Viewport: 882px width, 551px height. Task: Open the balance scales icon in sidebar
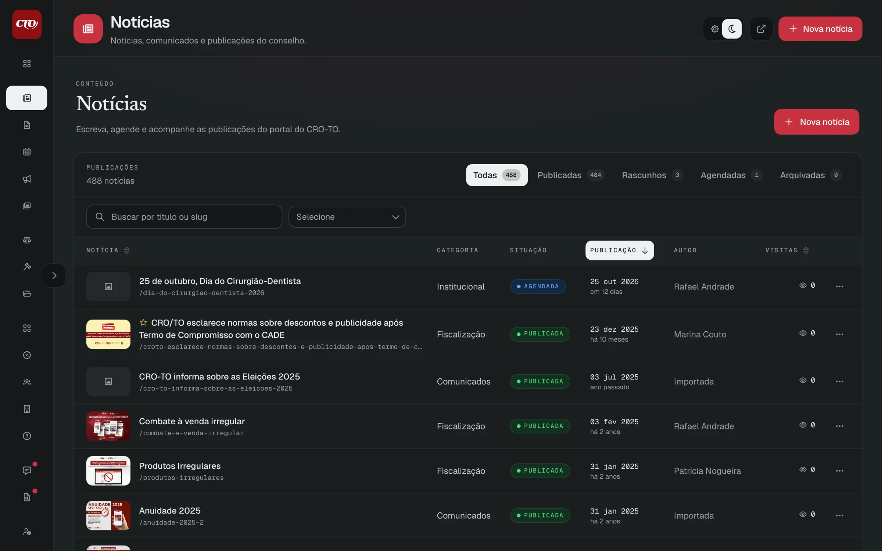coord(27,240)
